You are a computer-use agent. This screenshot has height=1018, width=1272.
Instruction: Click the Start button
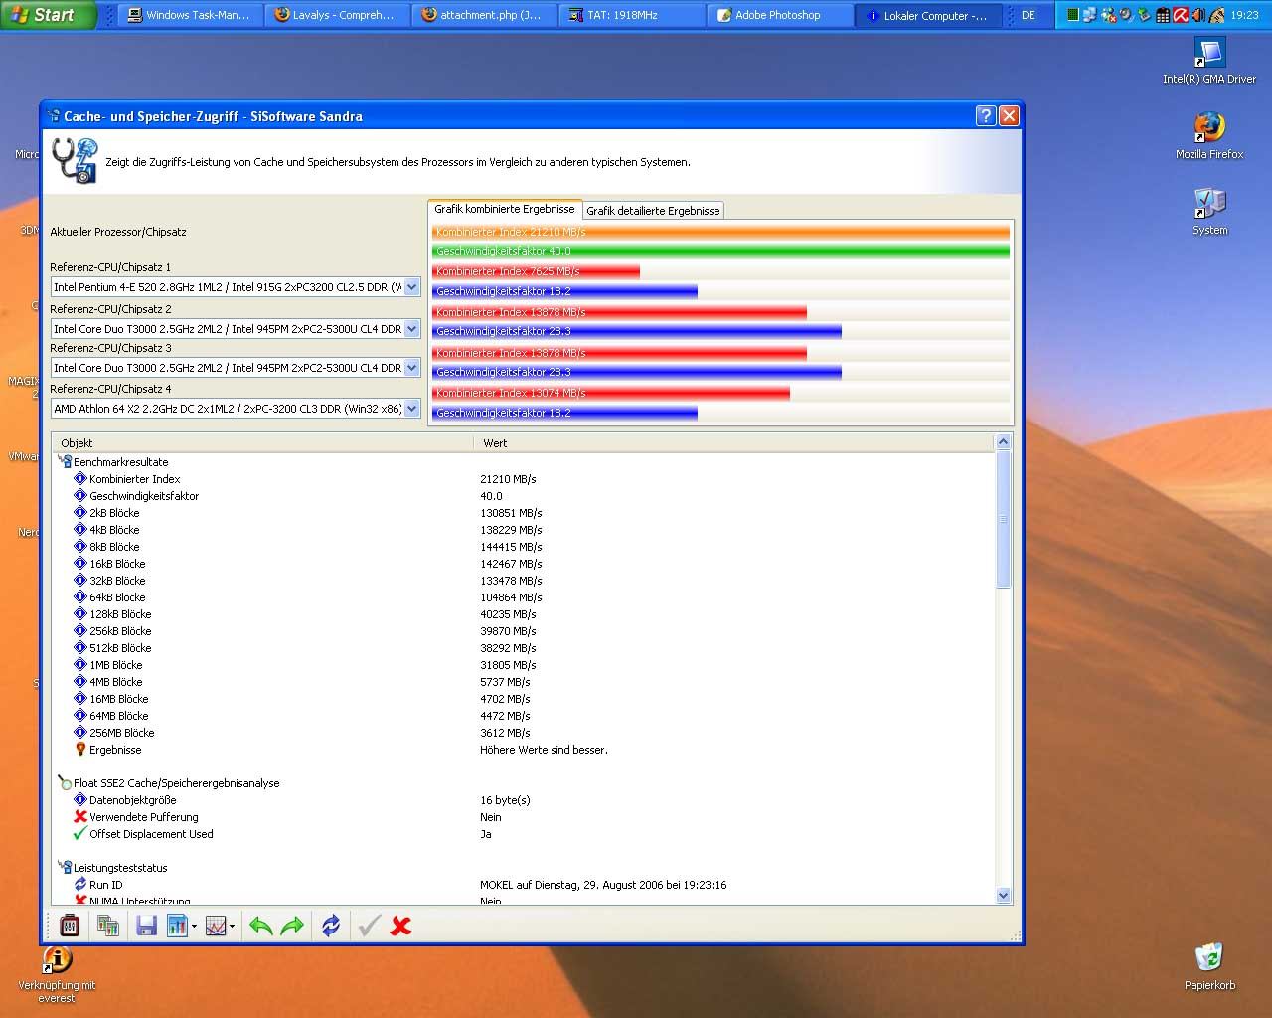(x=46, y=15)
